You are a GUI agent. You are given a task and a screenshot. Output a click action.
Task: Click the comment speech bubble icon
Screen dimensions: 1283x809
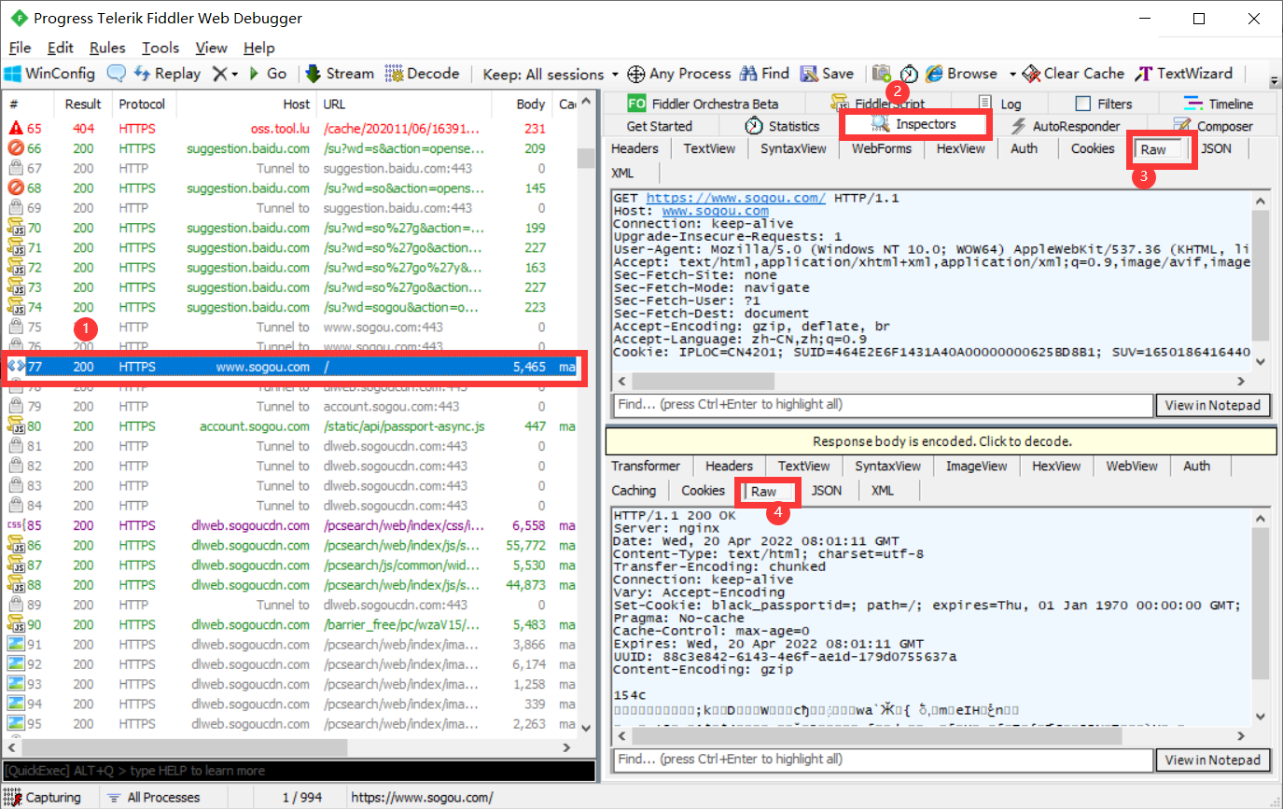click(x=117, y=74)
